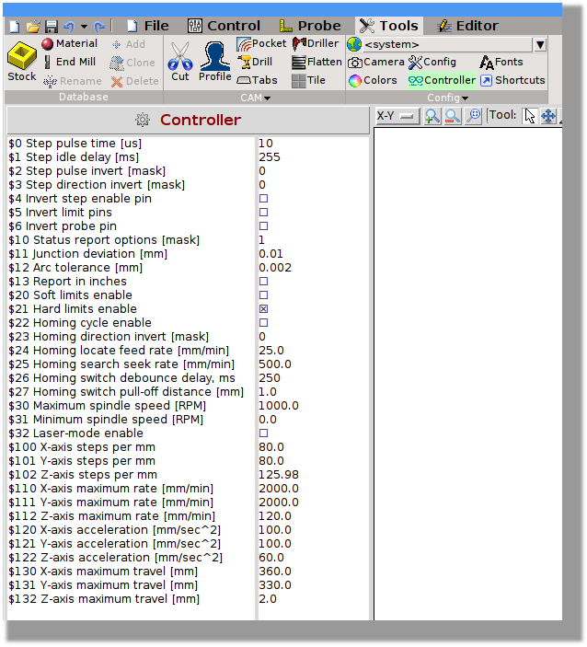Choose the Pocket operation

point(261,43)
